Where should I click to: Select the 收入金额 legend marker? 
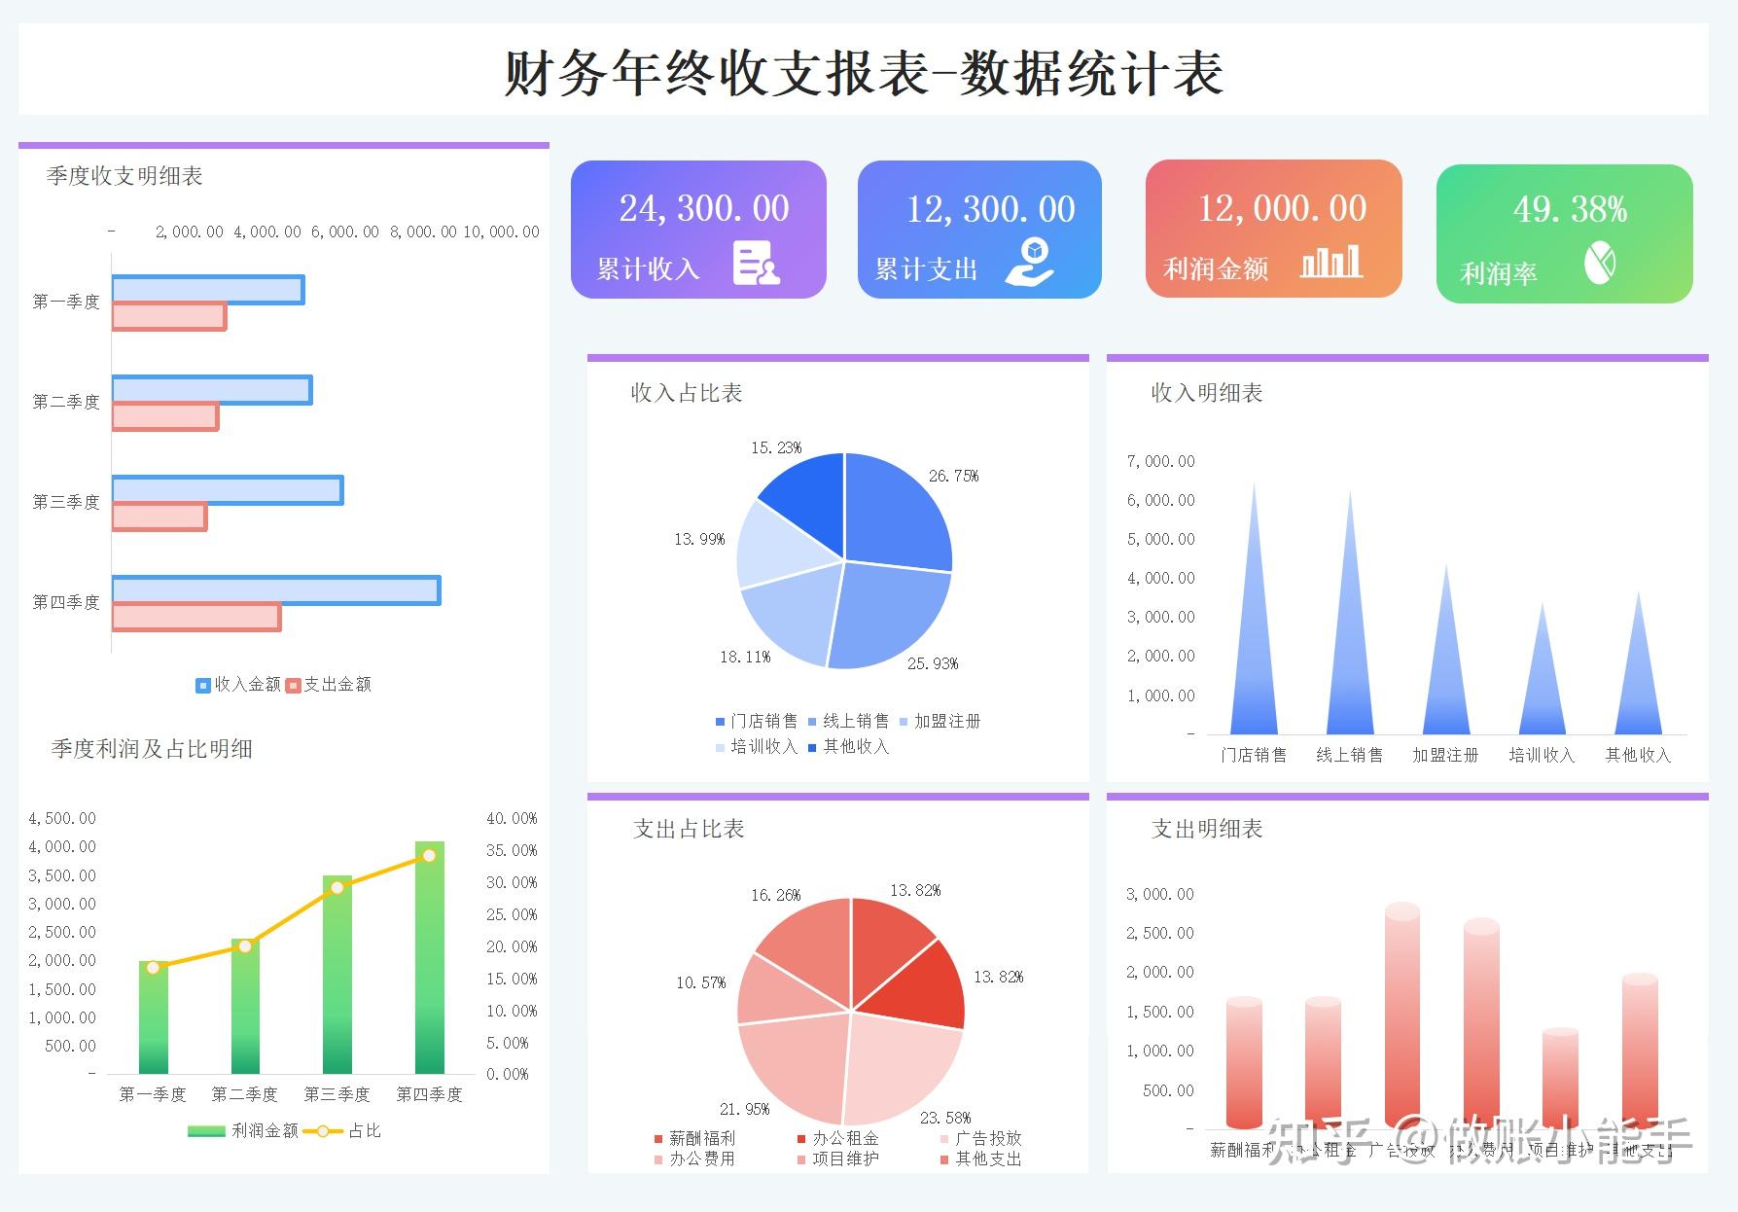click(202, 685)
